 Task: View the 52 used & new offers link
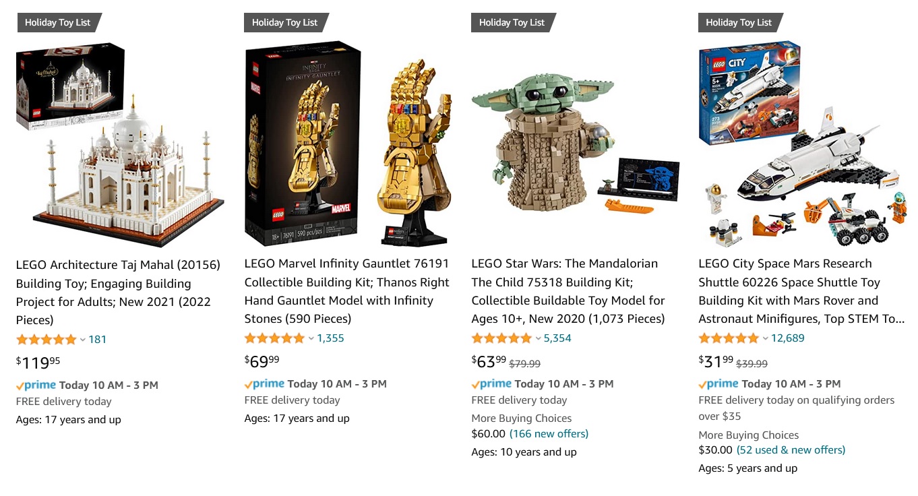[x=791, y=450]
